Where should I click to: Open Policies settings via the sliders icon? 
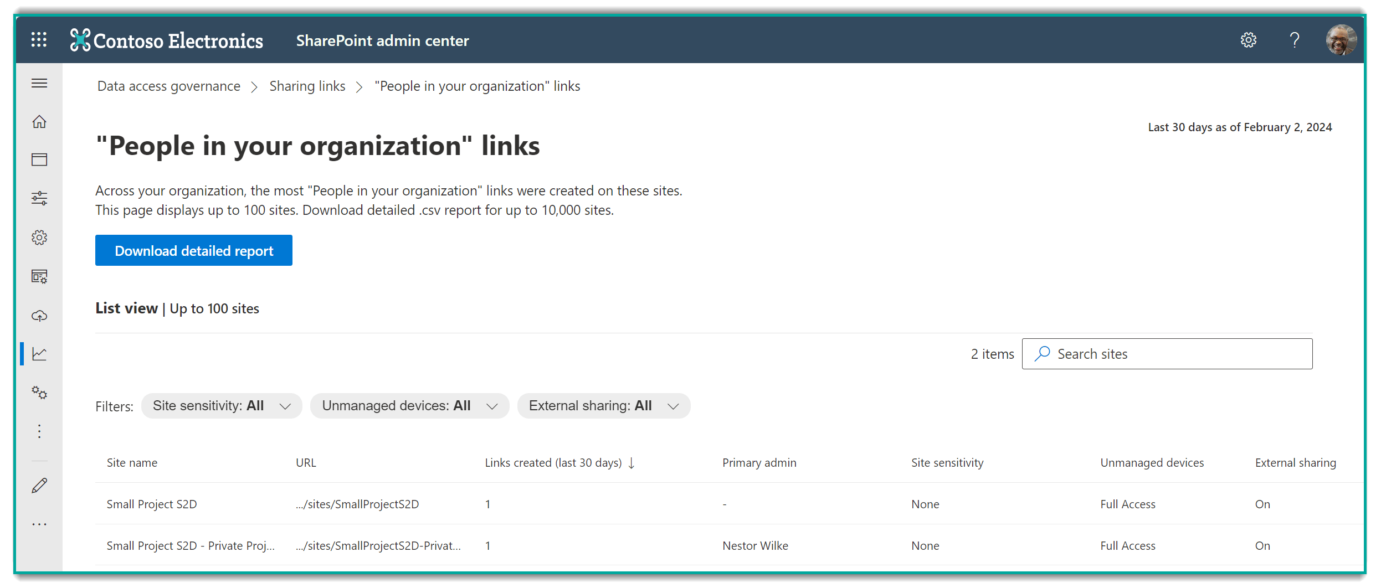[x=39, y=198]
